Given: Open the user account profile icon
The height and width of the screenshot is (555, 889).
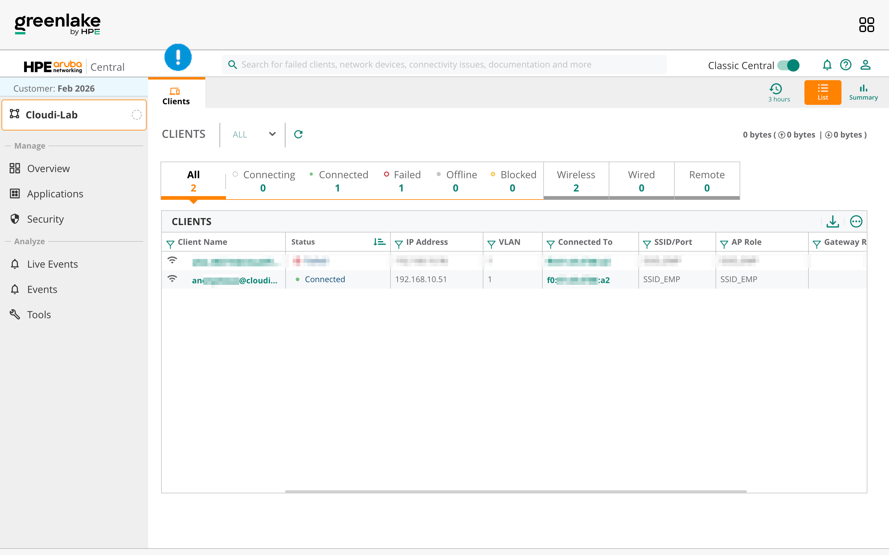Looking at the screenshot, I should (x=865, y=65).
